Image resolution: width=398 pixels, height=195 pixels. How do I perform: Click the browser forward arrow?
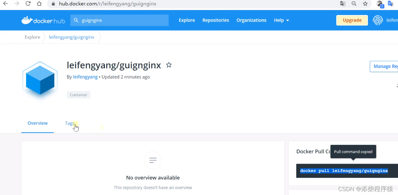(x=17, y=4)
